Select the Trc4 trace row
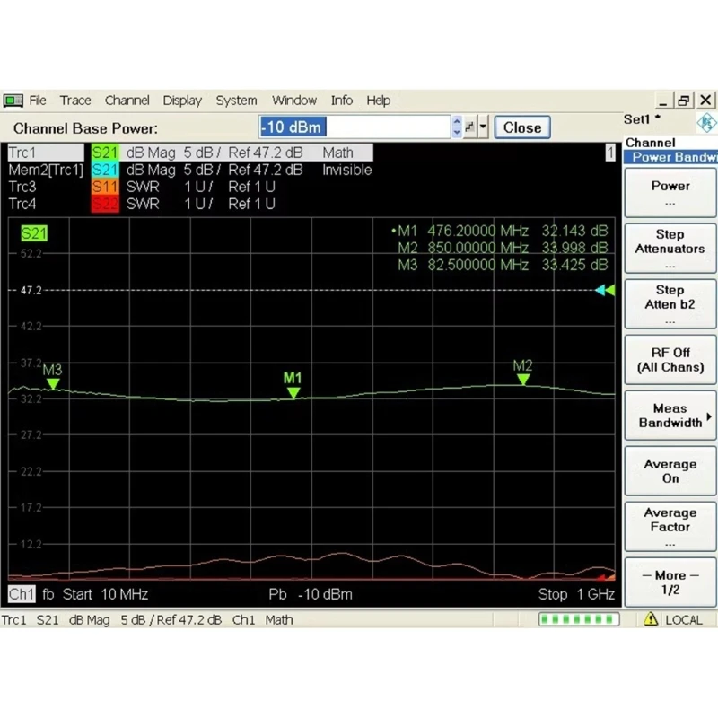 tap(142, 204)
